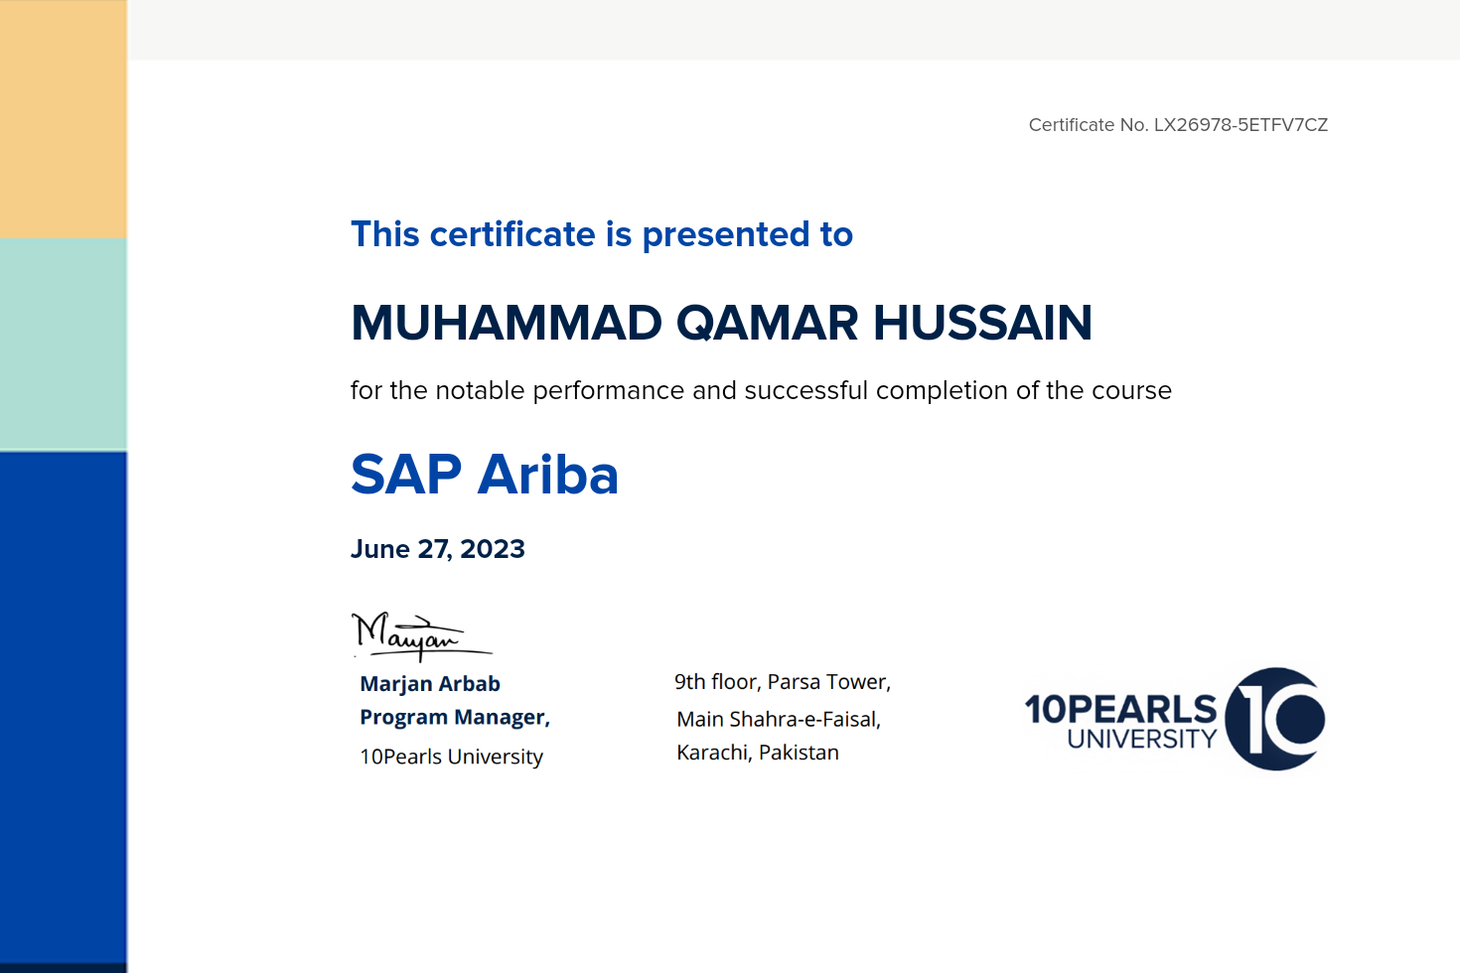Screen dimensions: 1460x973
Task: Click the Marjan Arbab signer name
Action: (429, 684)
